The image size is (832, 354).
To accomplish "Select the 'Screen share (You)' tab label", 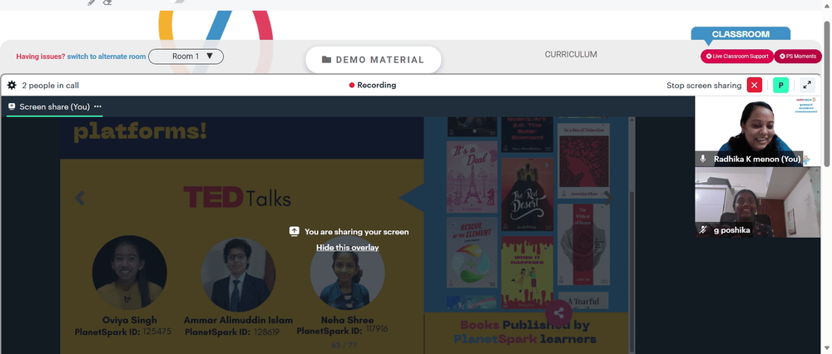I will coord(55,106).
